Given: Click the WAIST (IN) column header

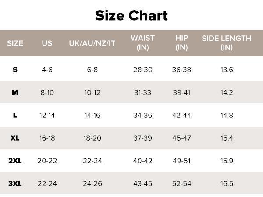Looking at the screenshot, I should coord(142,43).
